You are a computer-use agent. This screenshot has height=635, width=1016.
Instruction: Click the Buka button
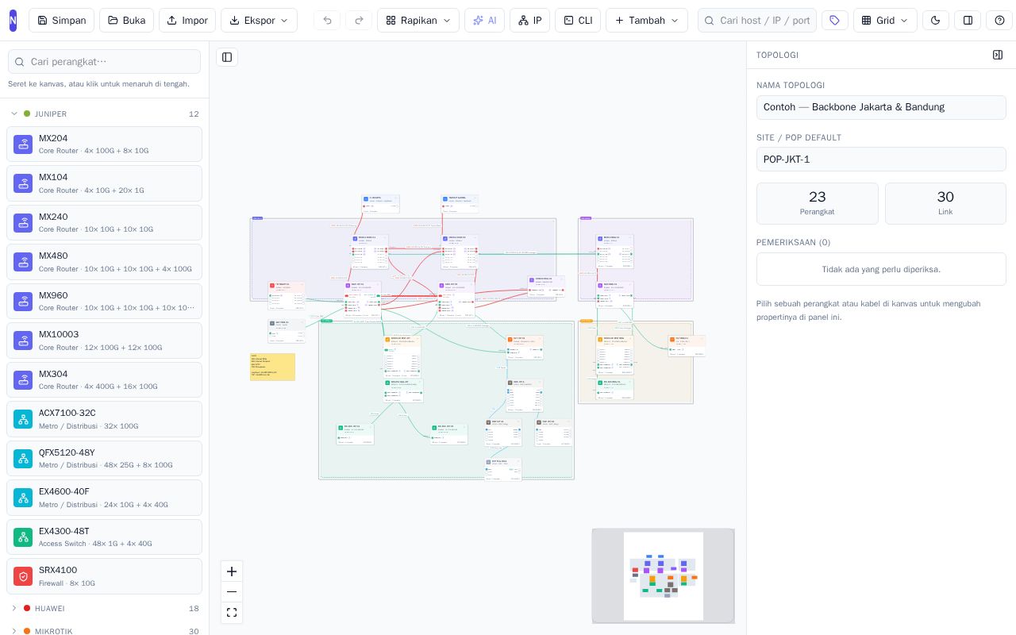pos(126,21)
